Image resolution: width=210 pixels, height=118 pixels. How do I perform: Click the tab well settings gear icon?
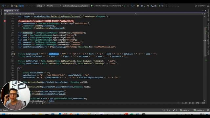click(205, 11)
